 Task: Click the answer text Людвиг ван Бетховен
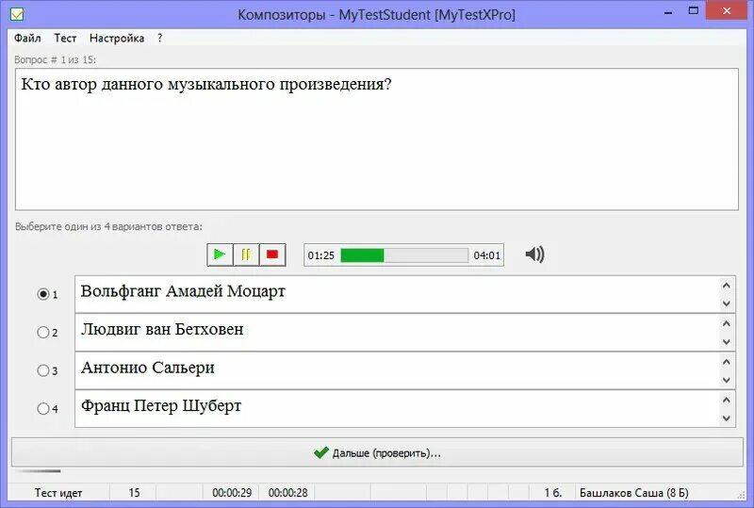click(x=162, y=330)
